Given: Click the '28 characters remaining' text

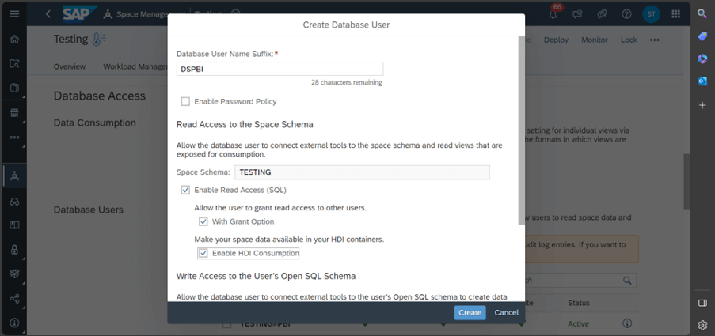Looking at the screenshot, I should coord(347,83).
